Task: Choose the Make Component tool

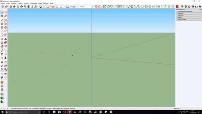Action: 6,12
